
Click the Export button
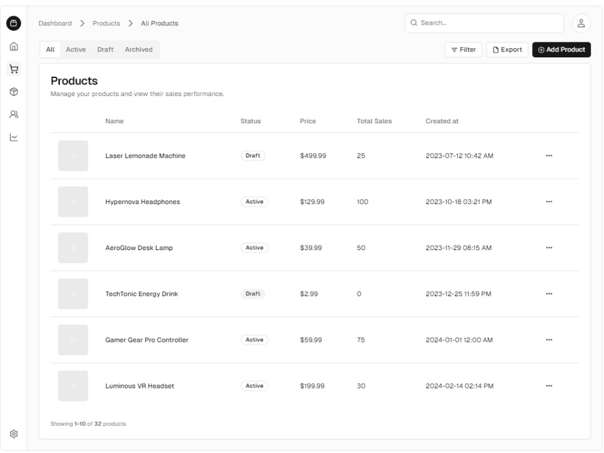[x=507, y=50]
